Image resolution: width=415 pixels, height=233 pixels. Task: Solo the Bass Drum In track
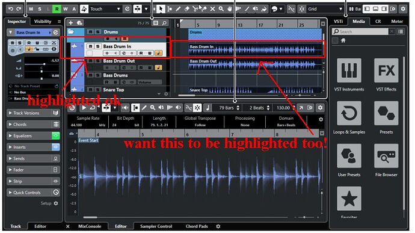(97, 46)
